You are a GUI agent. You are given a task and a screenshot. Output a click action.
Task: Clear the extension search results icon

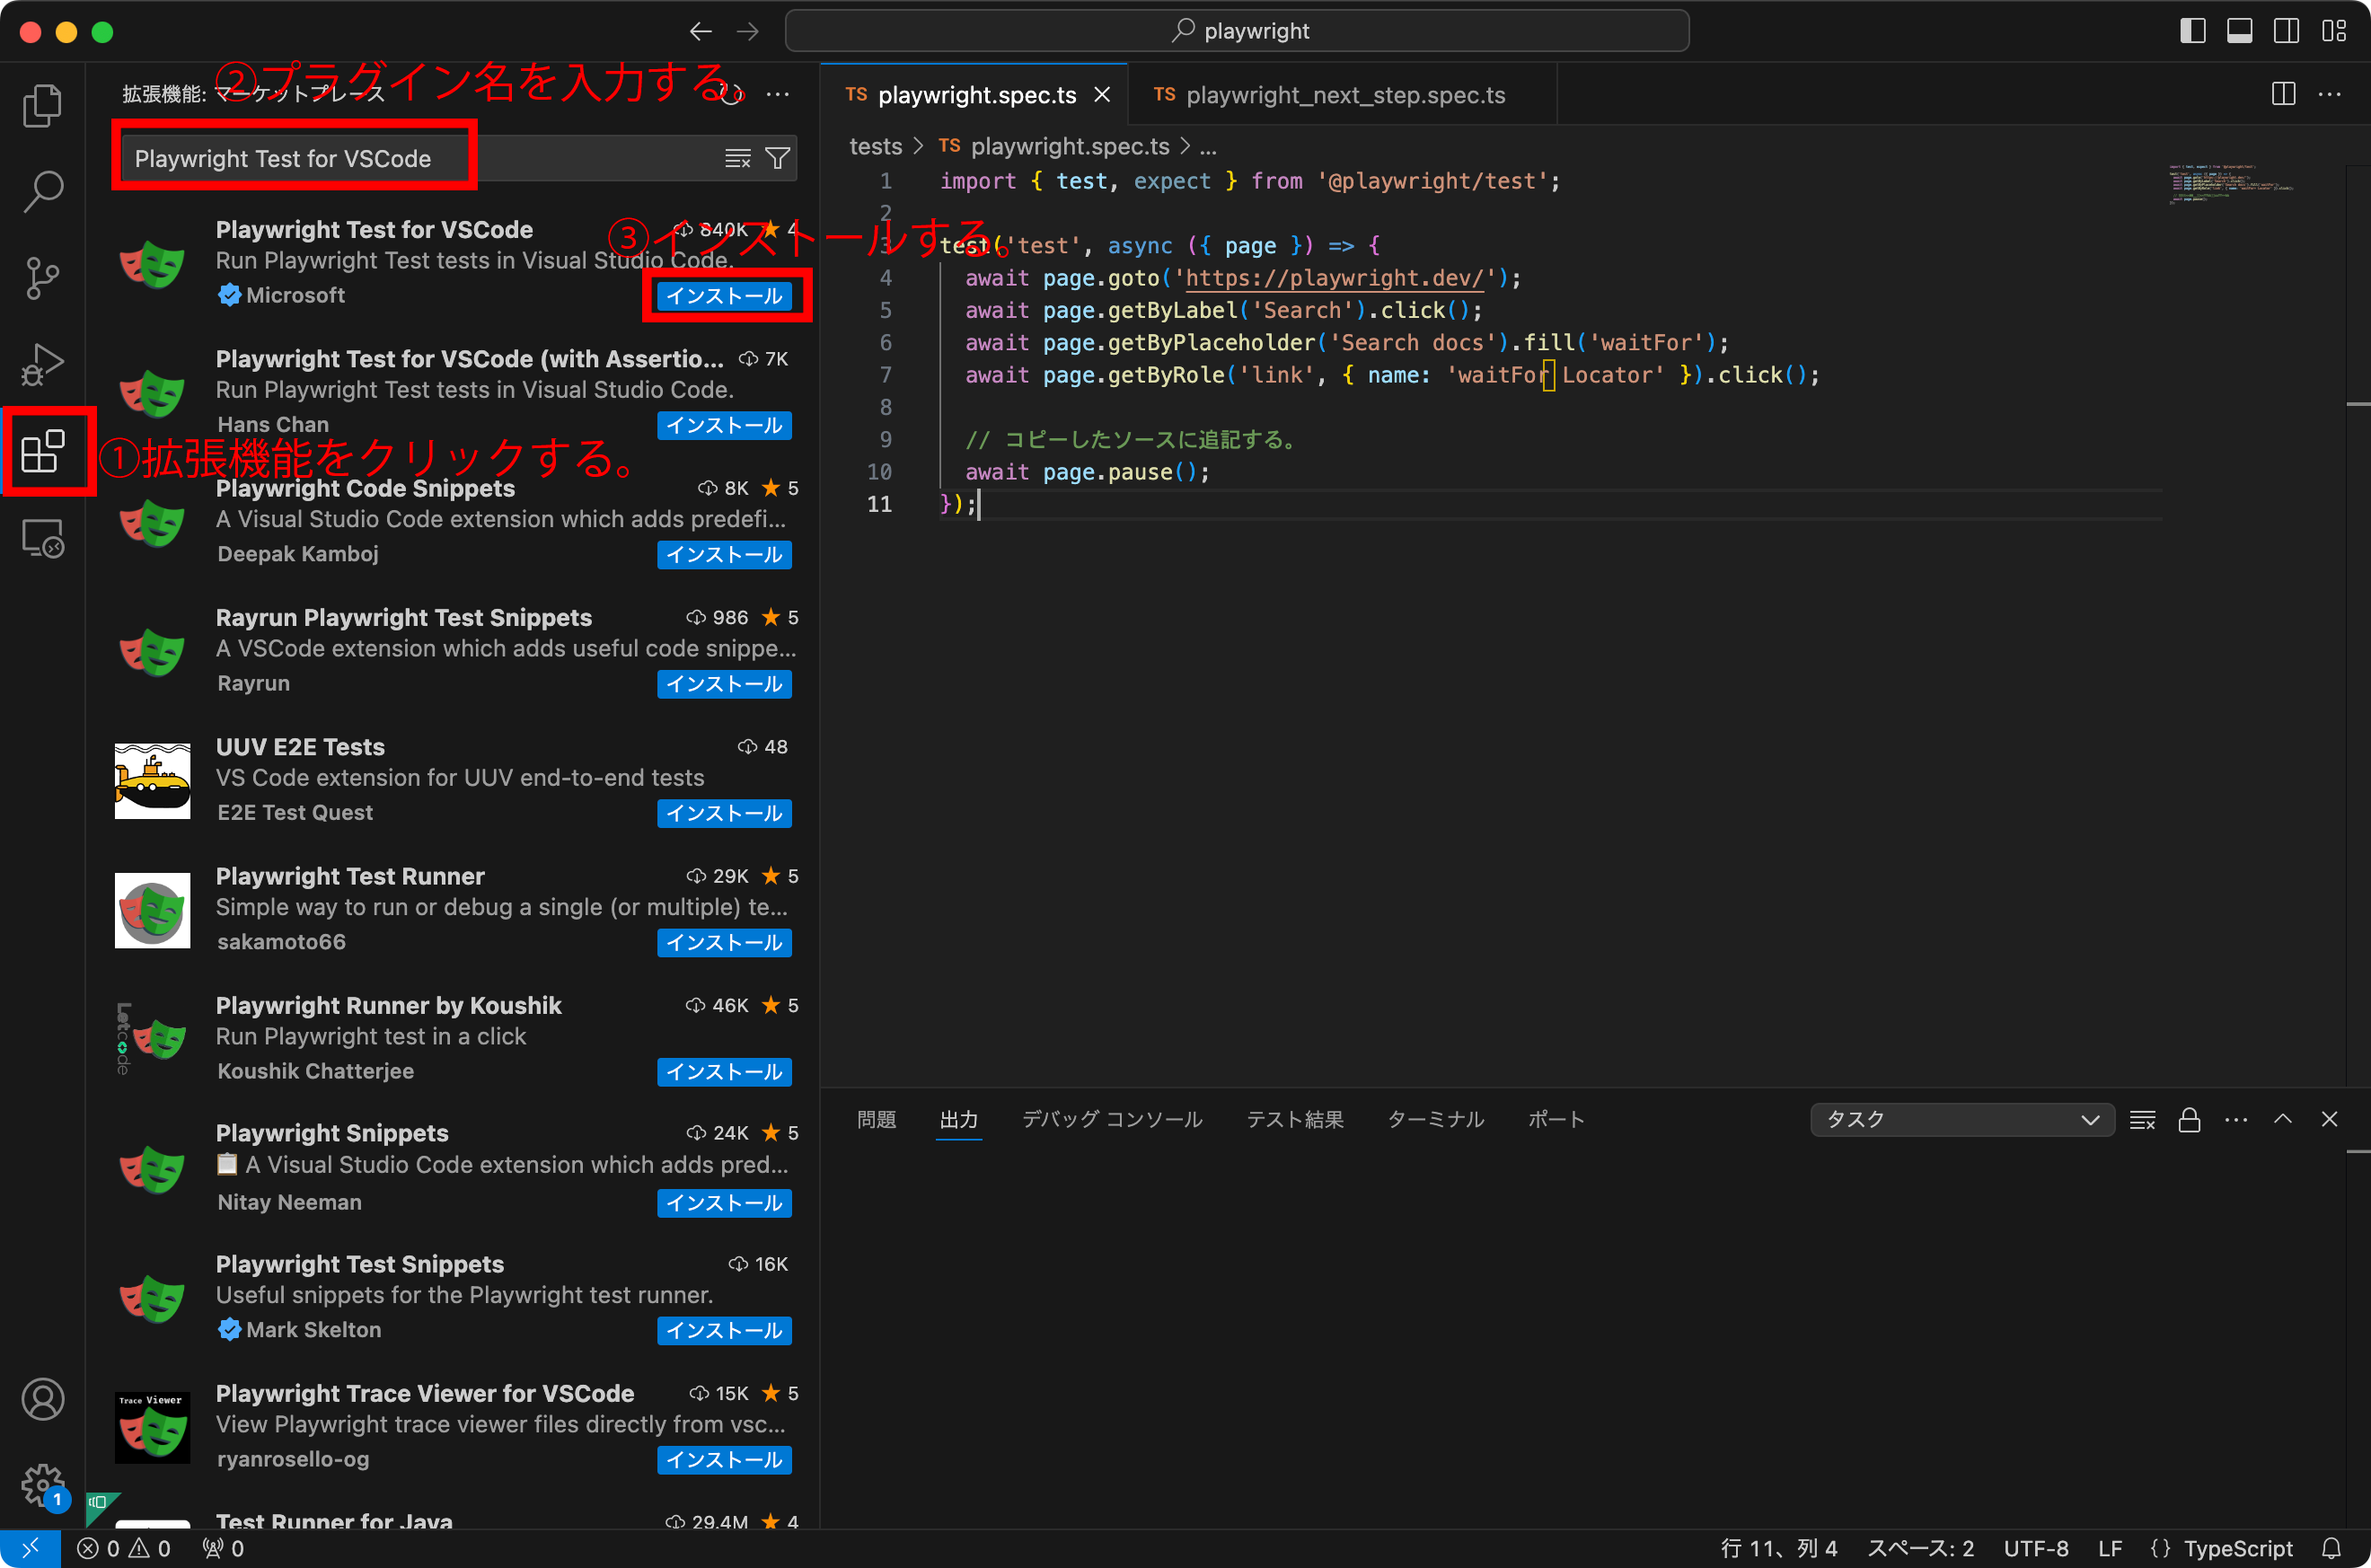pos(737,157)
